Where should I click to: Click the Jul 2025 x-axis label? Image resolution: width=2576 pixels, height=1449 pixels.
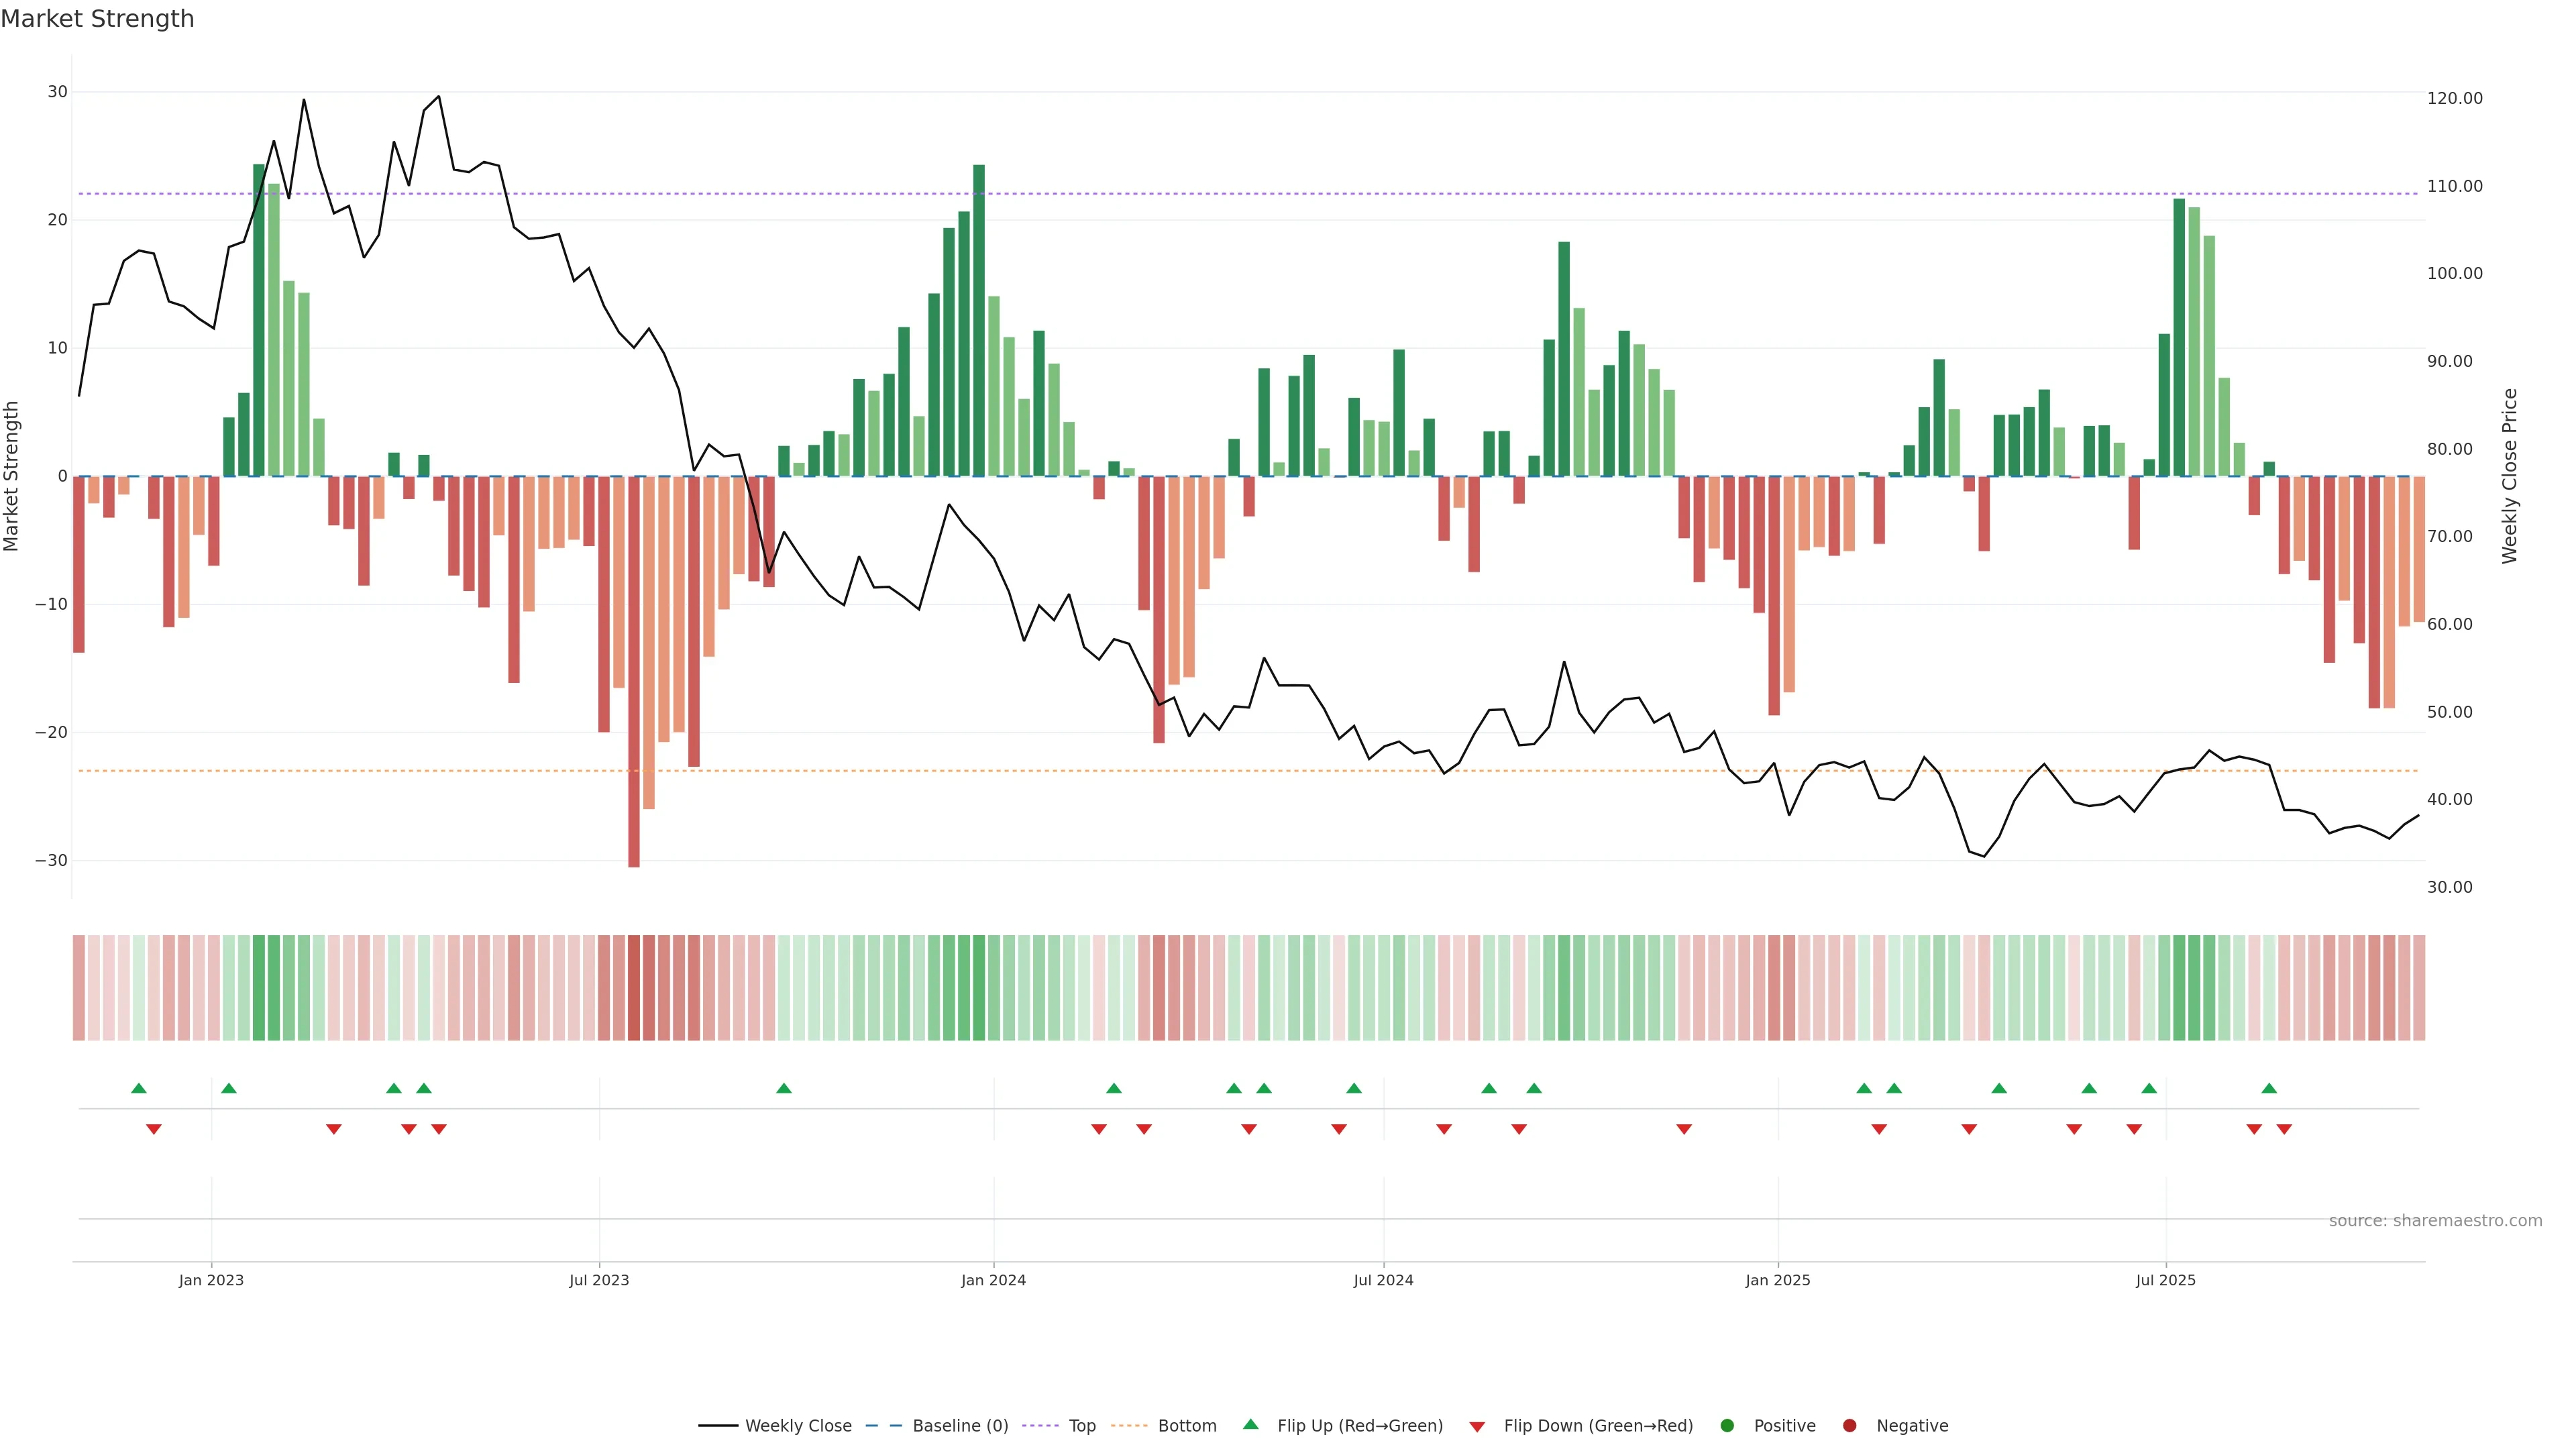click(x=2165, y=1280)
